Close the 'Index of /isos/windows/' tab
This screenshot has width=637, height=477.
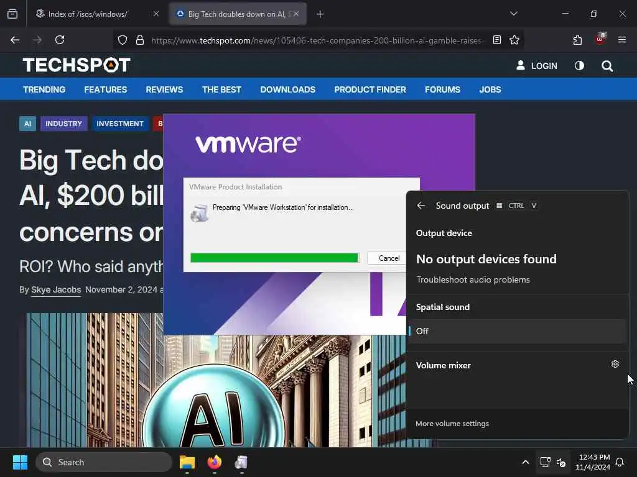click(156, 14)
